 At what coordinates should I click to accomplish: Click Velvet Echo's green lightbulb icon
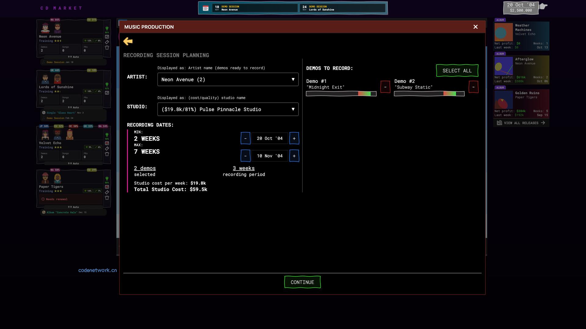pos(107,135)
